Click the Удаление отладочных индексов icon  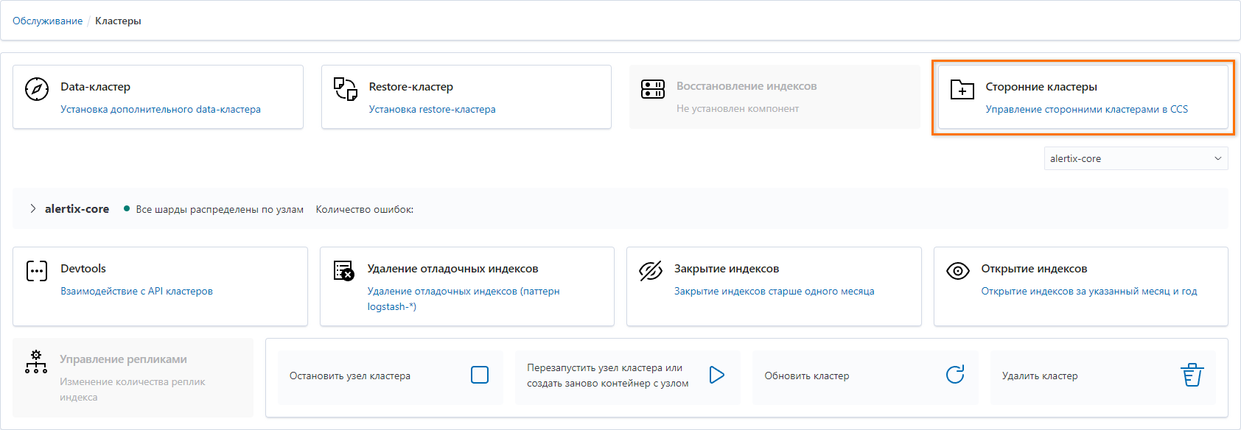(x=343, y=271)
